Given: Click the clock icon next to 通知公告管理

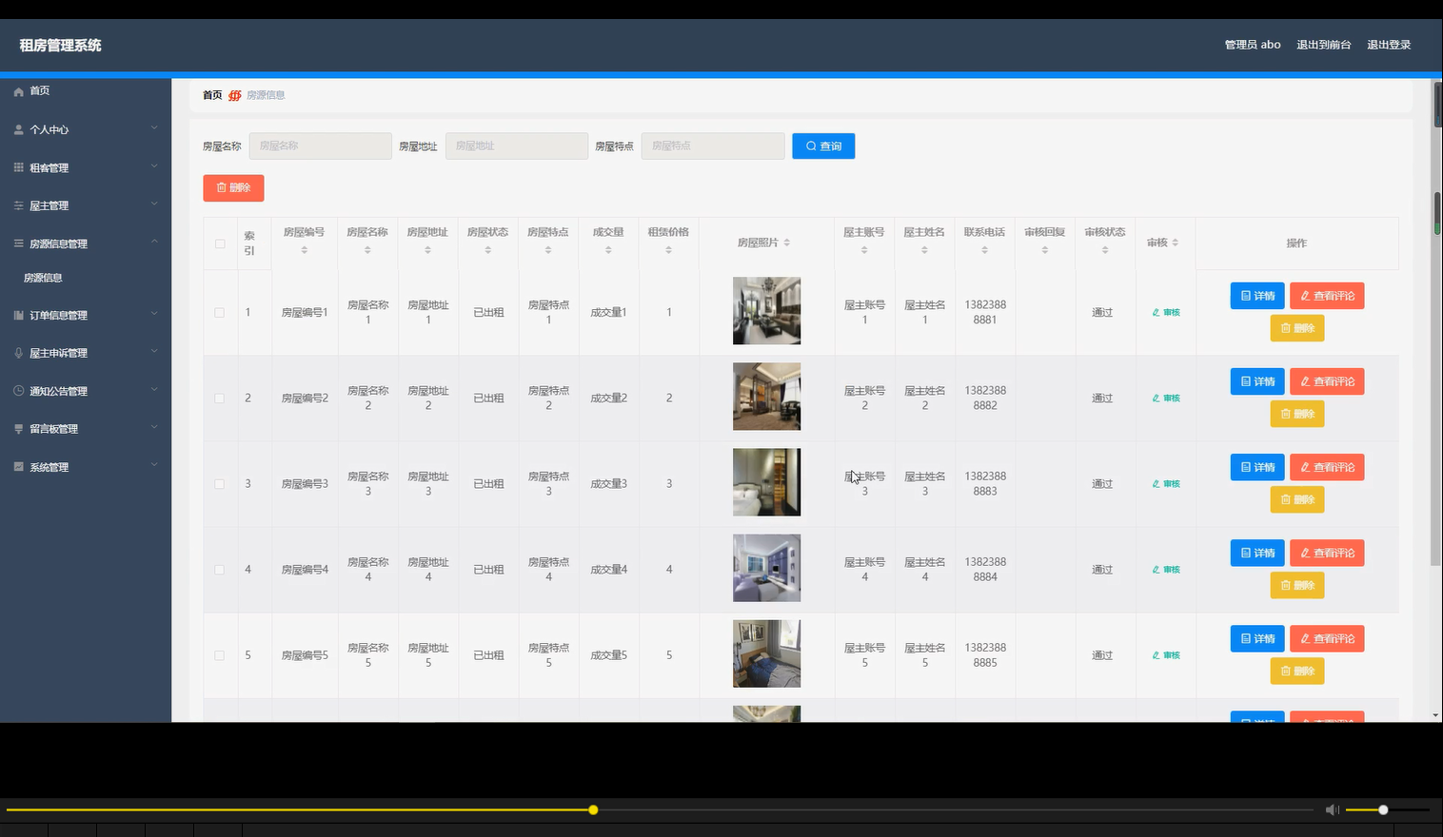Looking at the screenshot, I should pos(18,391).
